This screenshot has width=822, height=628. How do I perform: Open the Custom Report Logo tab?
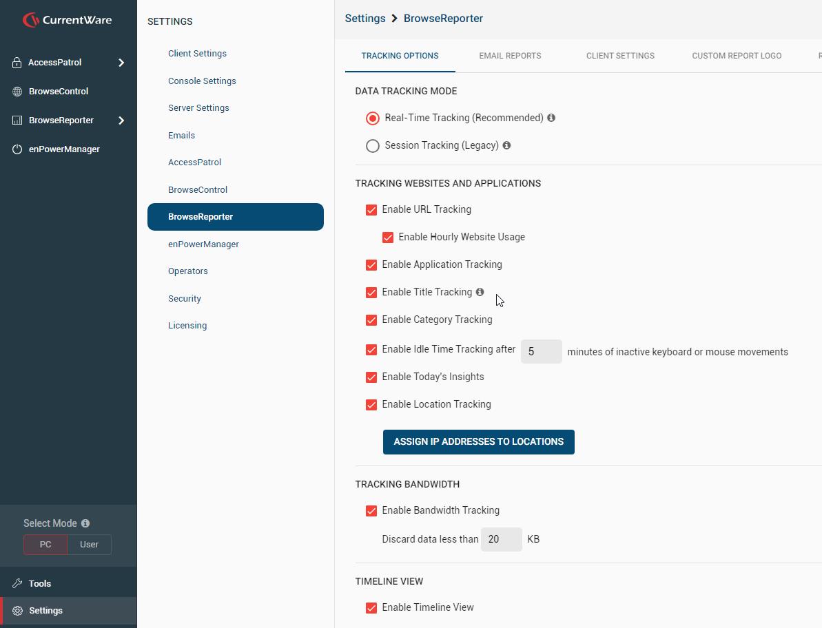[x=737, y=56]
